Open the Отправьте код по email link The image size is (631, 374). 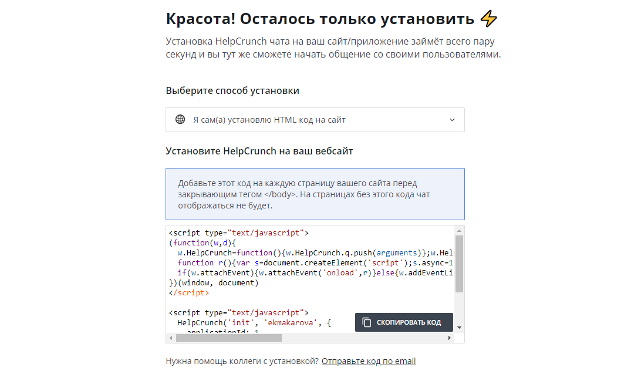click(368, 361)
